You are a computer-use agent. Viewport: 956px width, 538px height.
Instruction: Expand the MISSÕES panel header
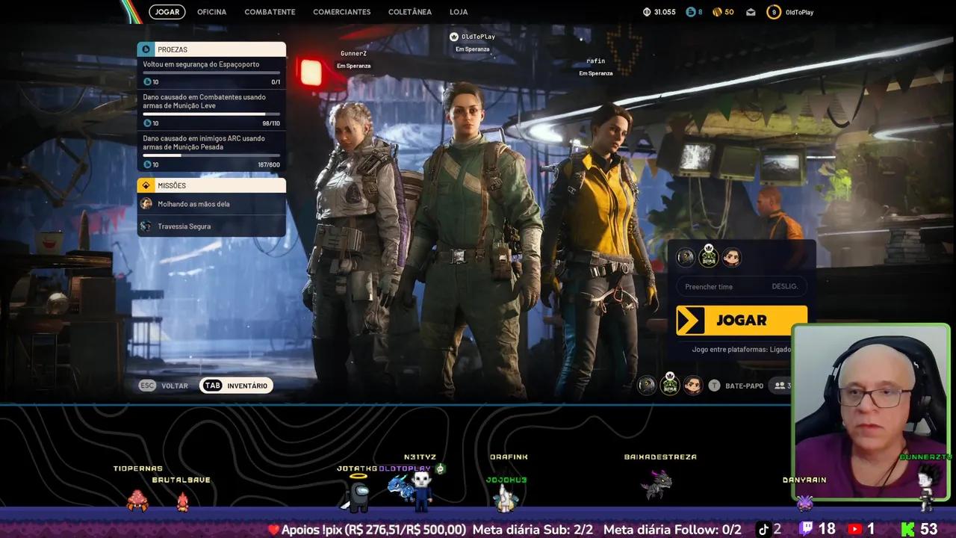click(x=211, y=185)
